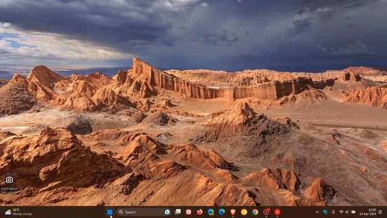
Task: Open Task View on the taskbar
Action: coord(178,212)
